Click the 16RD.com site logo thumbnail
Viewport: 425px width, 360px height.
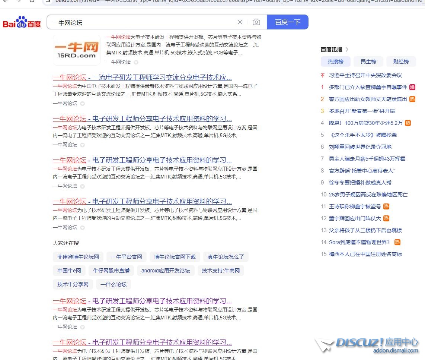click(x=77, y=50)
